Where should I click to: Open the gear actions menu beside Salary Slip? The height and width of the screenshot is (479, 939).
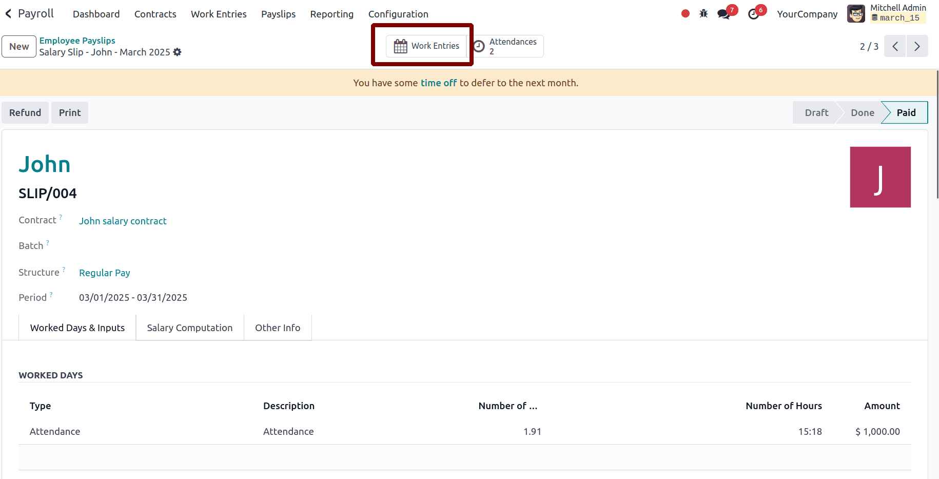pos(177,52)
